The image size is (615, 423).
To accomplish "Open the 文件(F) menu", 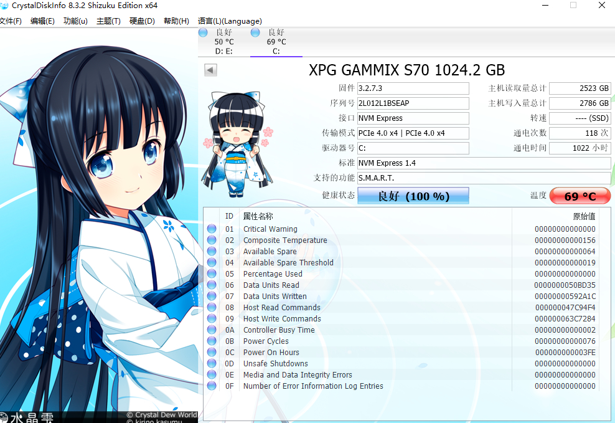I will (11, 21).
